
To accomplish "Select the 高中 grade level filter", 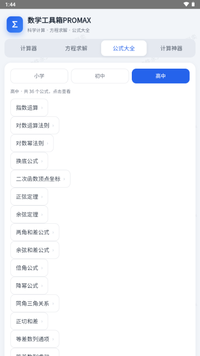I will pos(161,76).
